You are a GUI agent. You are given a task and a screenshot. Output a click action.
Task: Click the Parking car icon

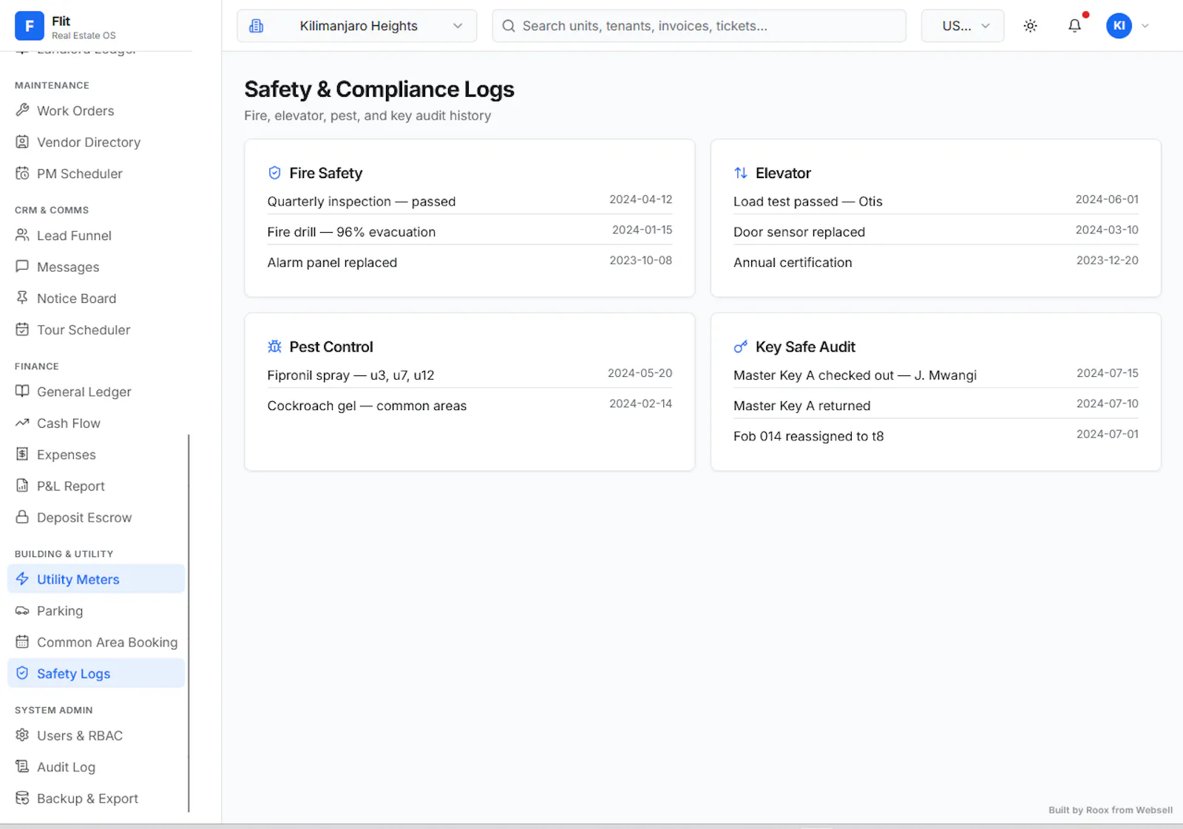pos(22,610)
